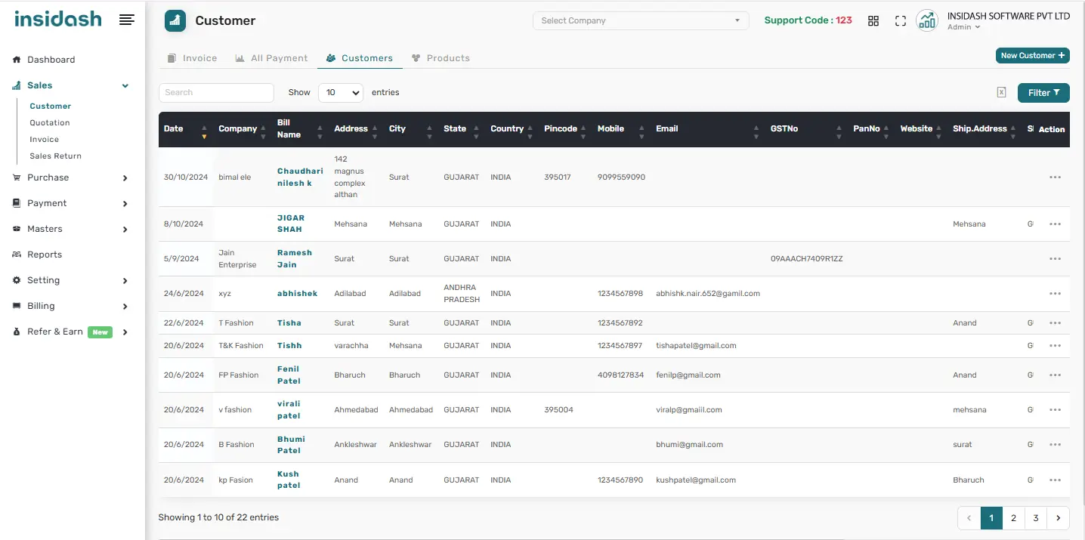
Task: Select the Customers tab
Action: tap(360, 58)
